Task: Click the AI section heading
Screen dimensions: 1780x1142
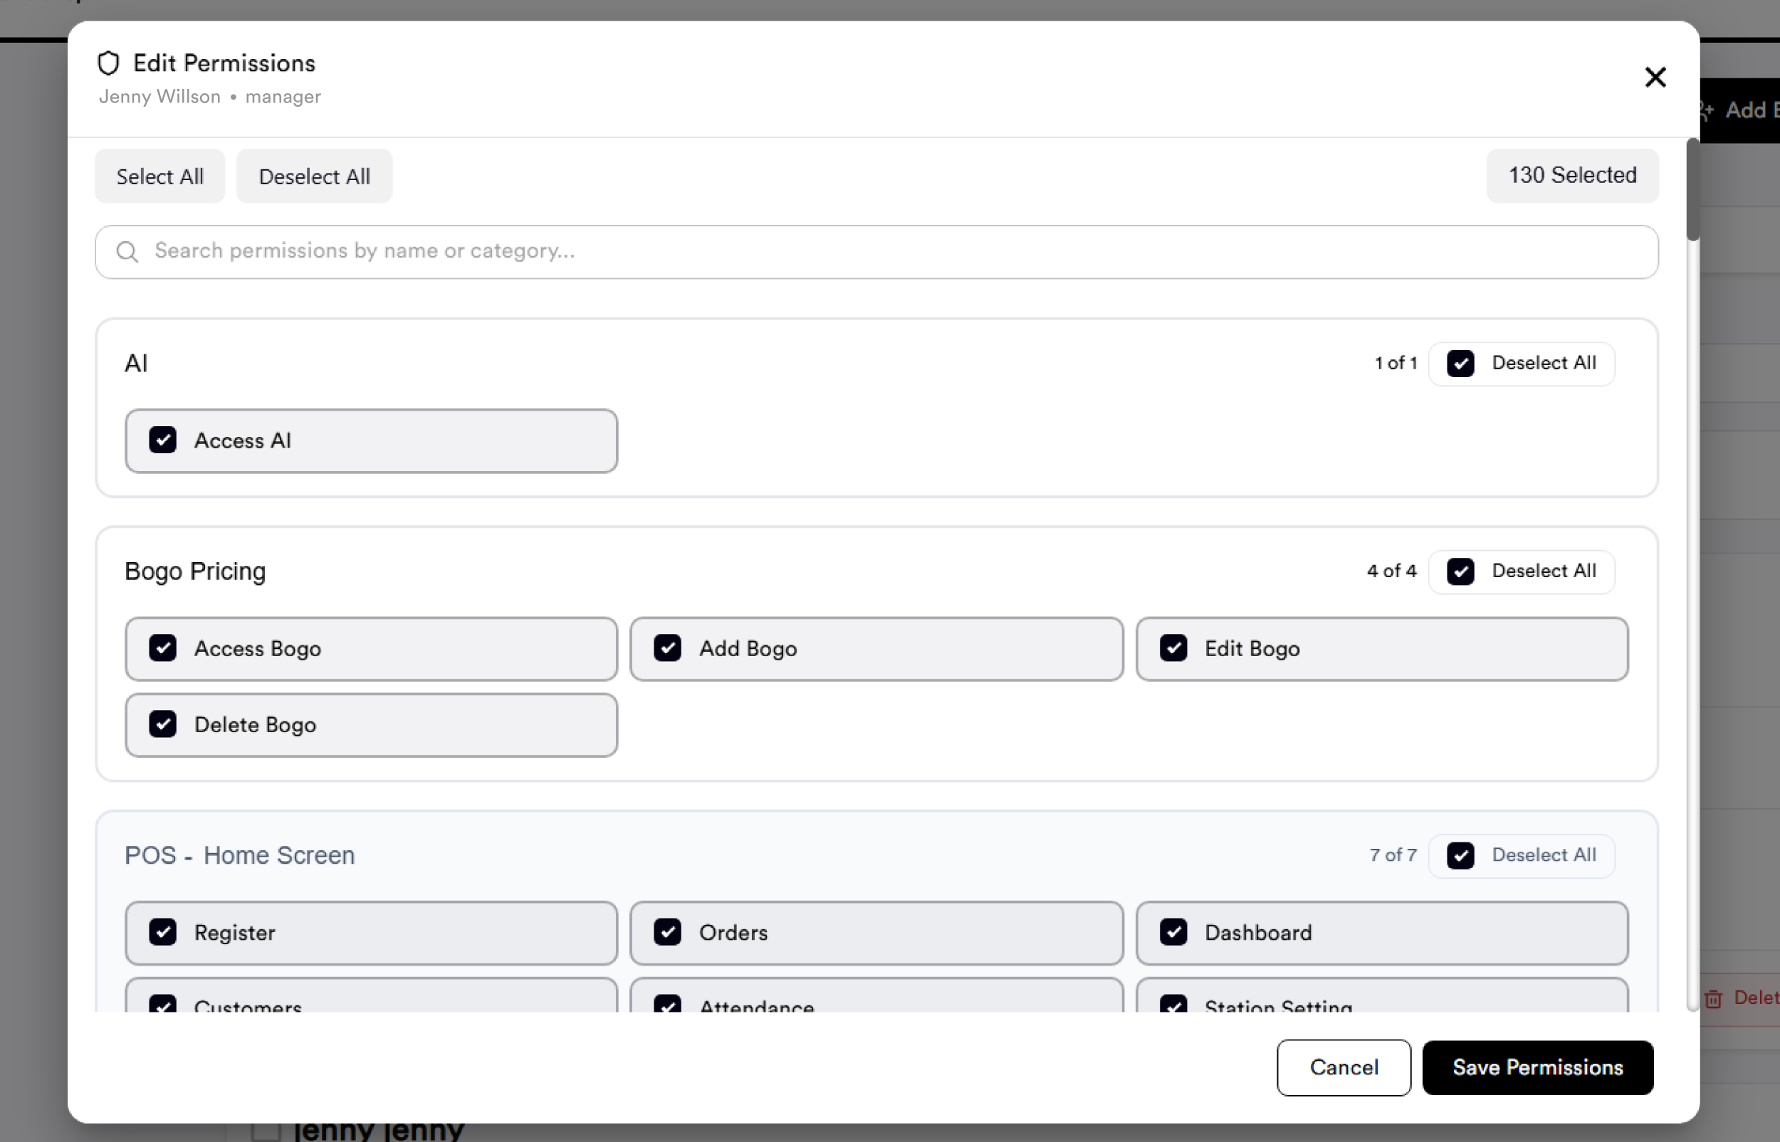Action: click(x=137, y=364)
